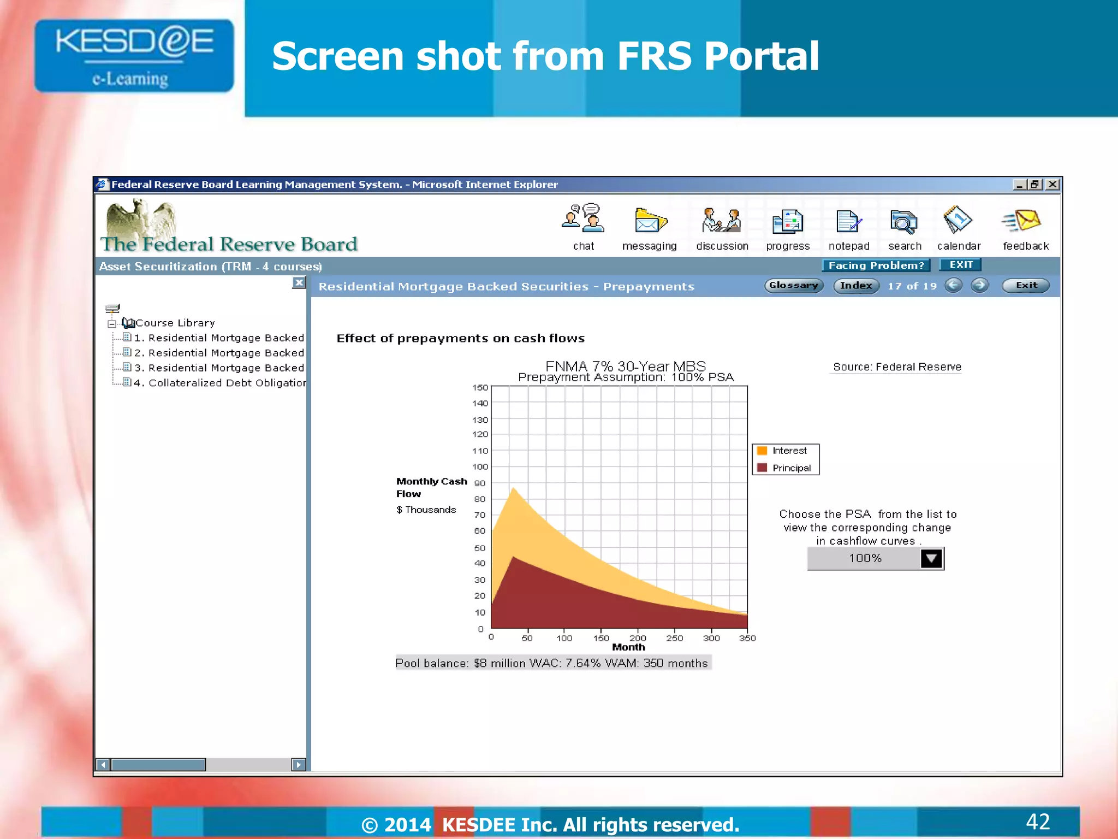View the progress report icon
Viewport: 1118px width, 839px height.
coord(787,221)
